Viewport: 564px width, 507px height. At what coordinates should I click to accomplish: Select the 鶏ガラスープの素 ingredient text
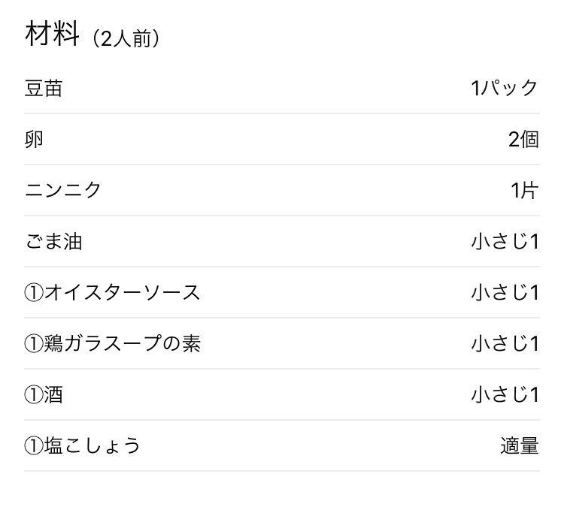click(x=123, y=343)
